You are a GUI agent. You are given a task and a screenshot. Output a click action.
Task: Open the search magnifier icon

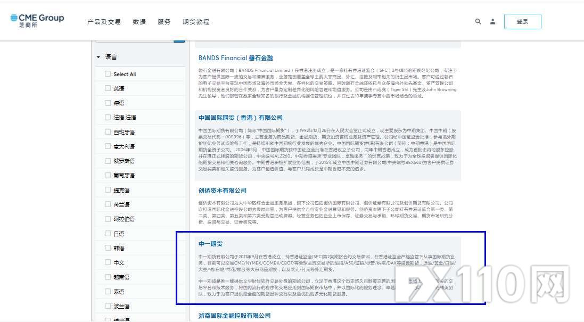[478, 22]
